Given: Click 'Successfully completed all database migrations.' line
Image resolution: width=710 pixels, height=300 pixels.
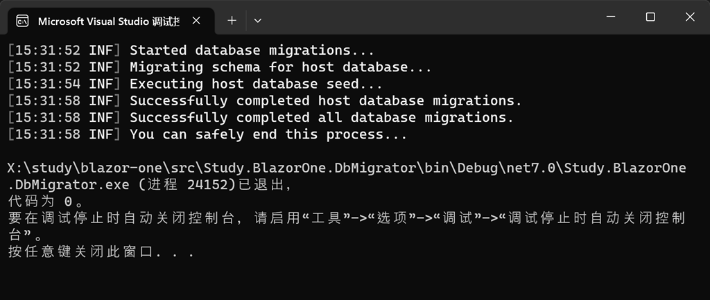Looking at the screenshot, I should [322, 118].
